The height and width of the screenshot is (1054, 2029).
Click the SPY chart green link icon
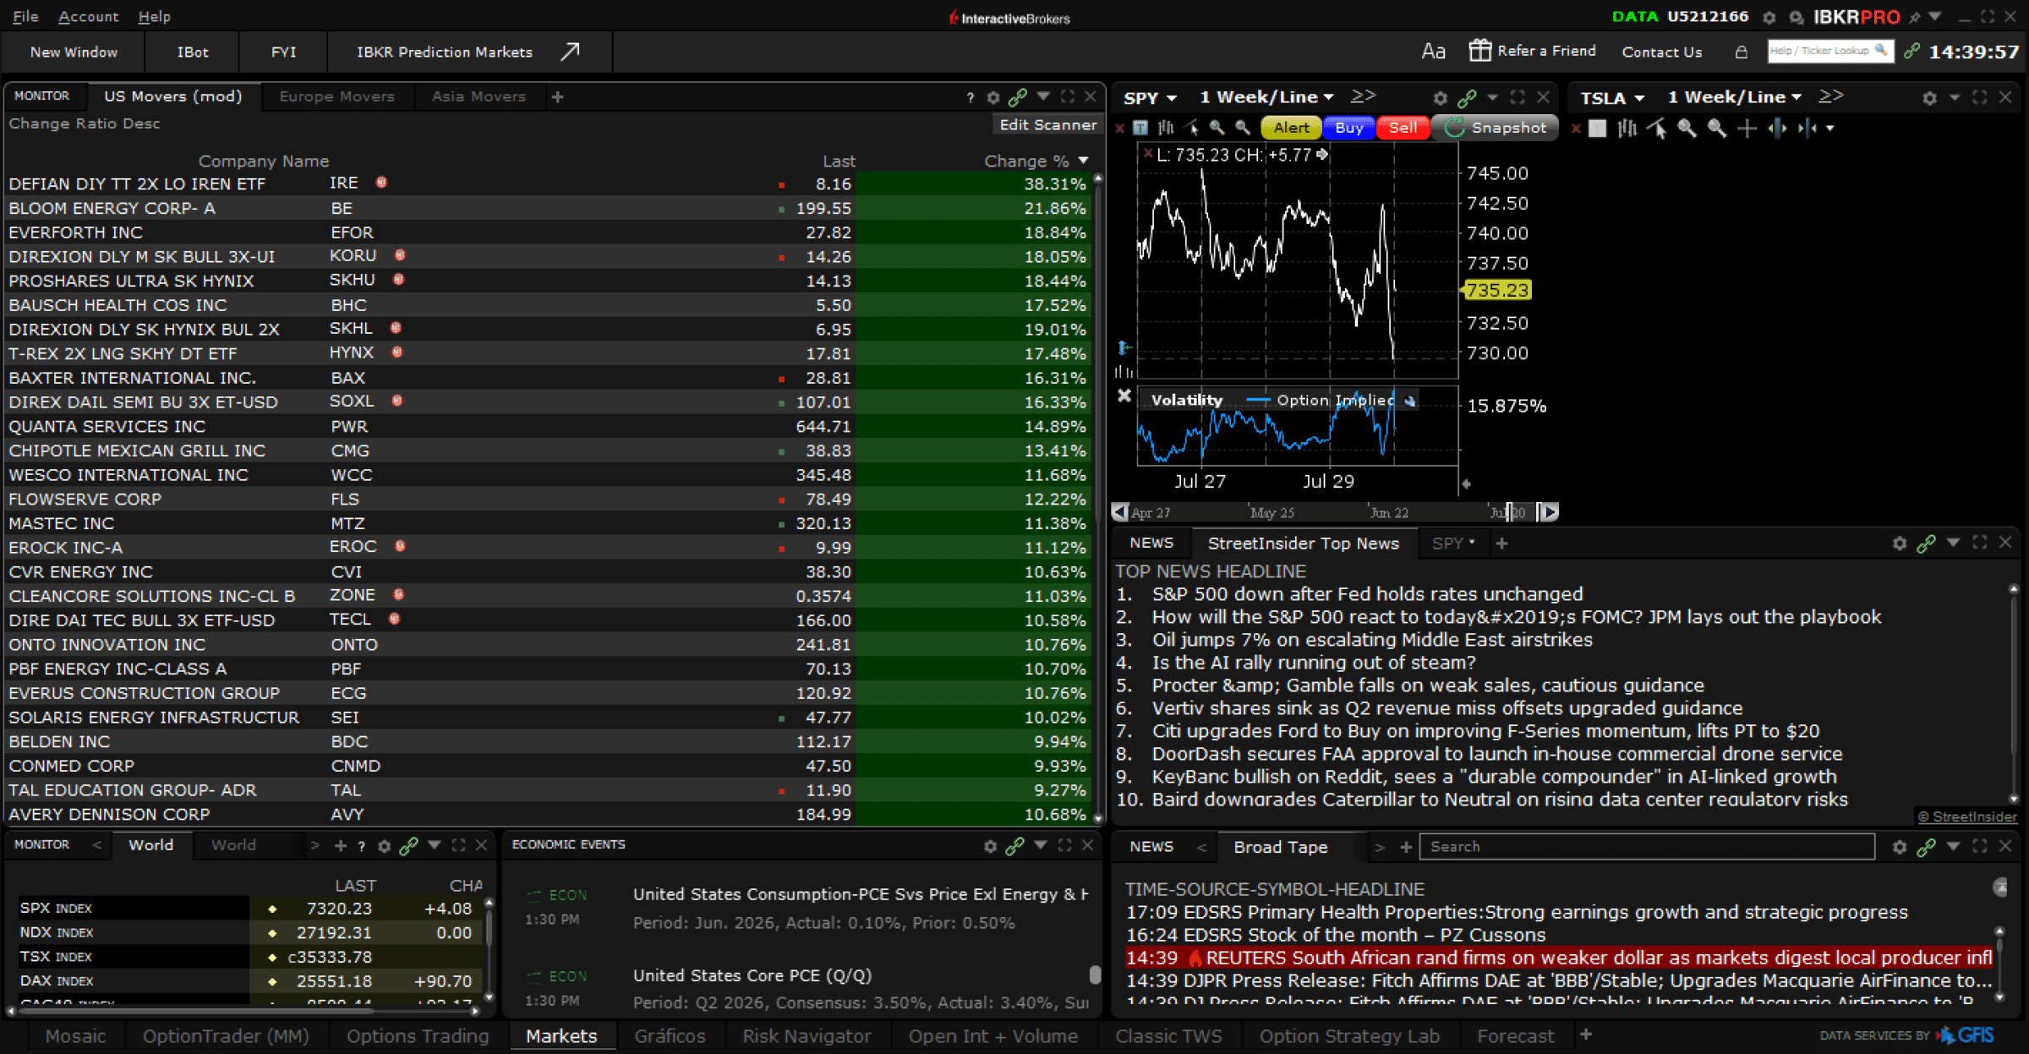[1467, 98]
